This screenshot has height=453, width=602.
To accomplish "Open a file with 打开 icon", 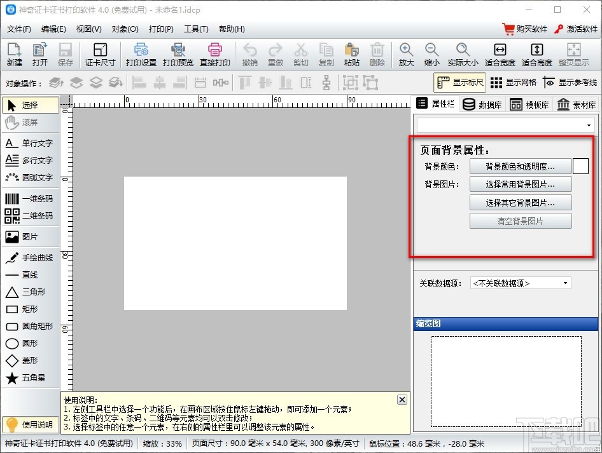I will point(40,55).
